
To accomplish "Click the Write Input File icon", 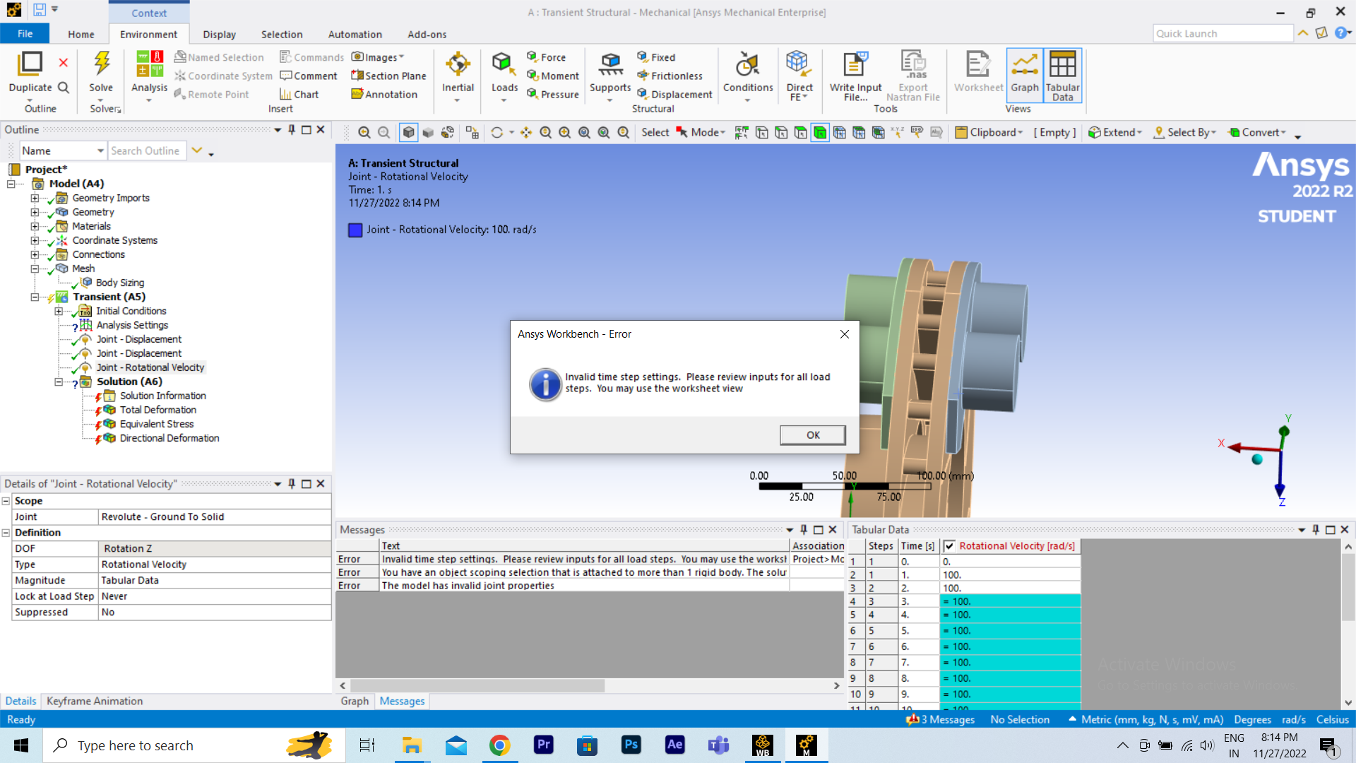I will click(855, 65).
